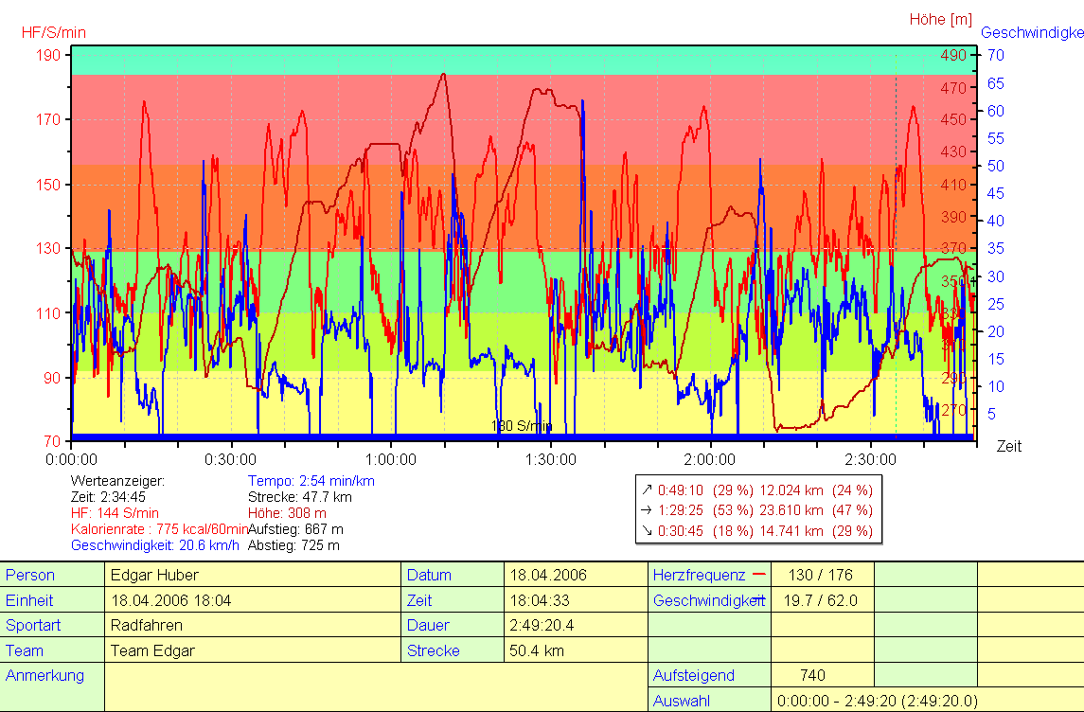
Task: Click the Auswahl time range value
Action: point(877,702)
